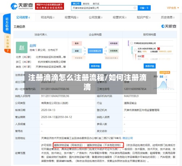Click the 天眼一下 search button

coord(144,8)
